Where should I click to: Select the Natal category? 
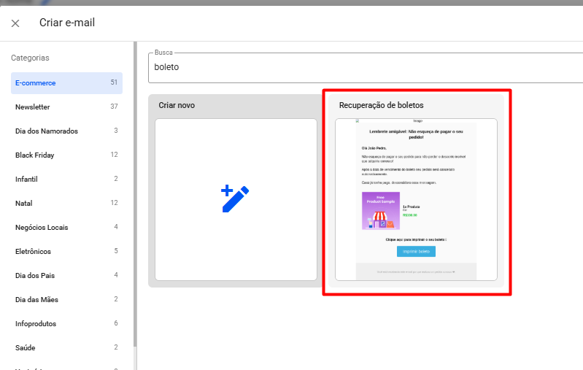(x=66, y=203)
